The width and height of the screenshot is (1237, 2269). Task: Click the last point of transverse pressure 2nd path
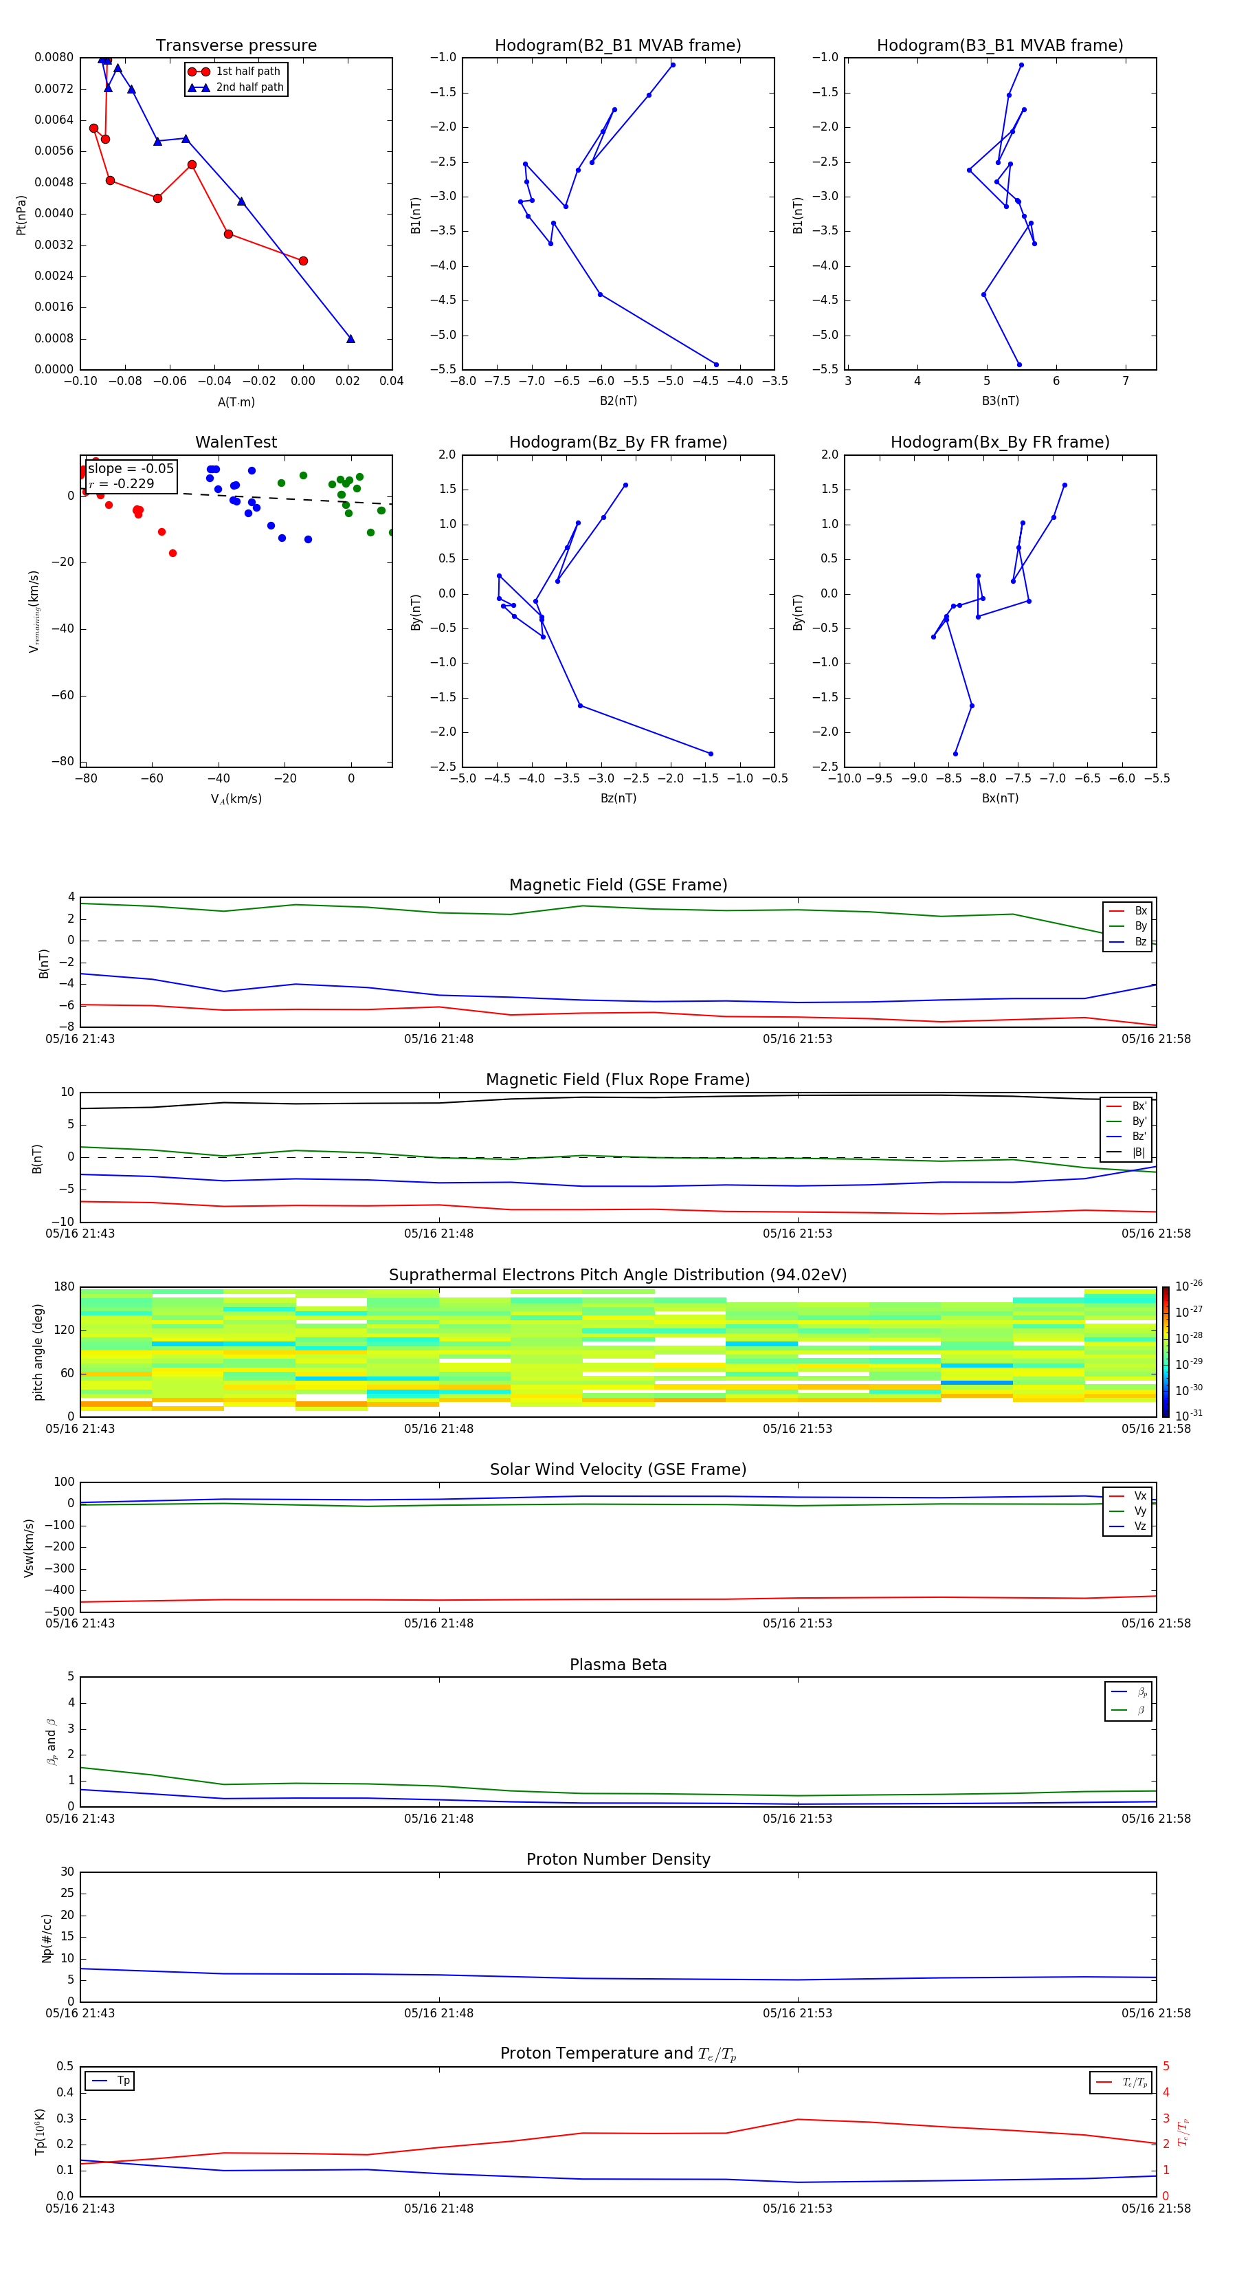[x=350, y=339]
